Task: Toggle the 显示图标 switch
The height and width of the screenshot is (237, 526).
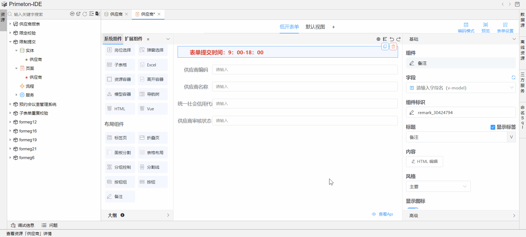Action: 413,208
